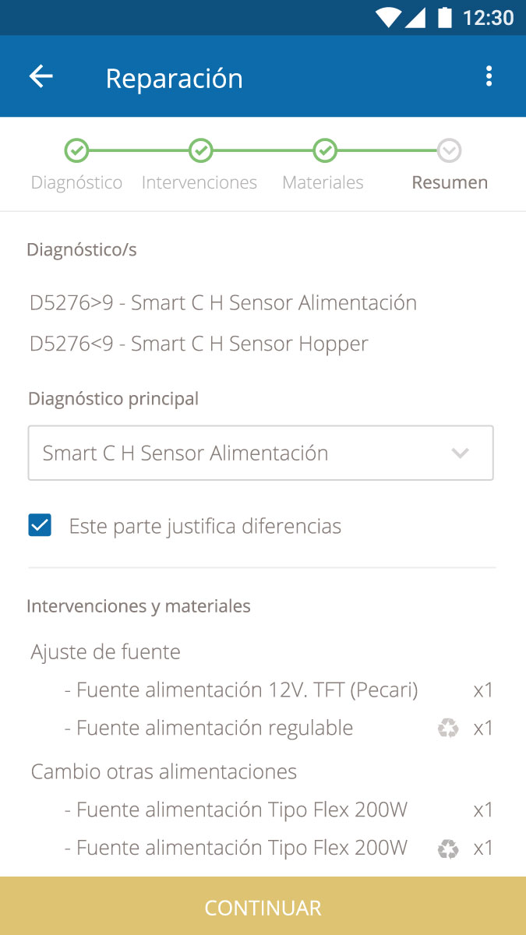Tap recycle icon beside second Tipo Flex 200W
This screenshot has width=526, height=935.
tap(448, 849)
